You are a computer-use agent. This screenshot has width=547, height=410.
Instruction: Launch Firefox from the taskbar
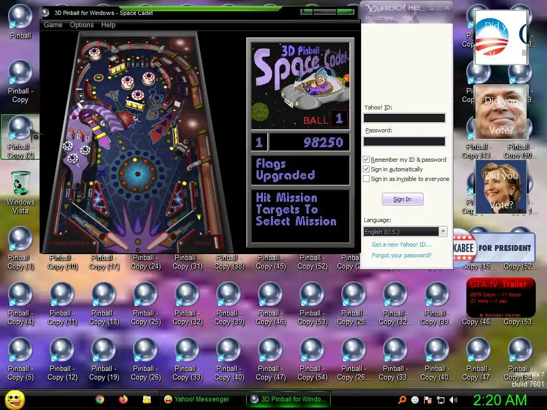click(123, 399)
